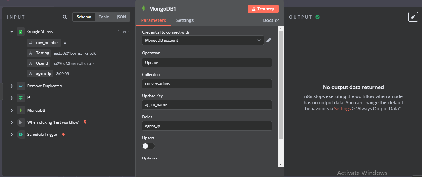Click the MongoDB1 leaf icon in header
Screen dimensions: 422x177
pos(144,9)
